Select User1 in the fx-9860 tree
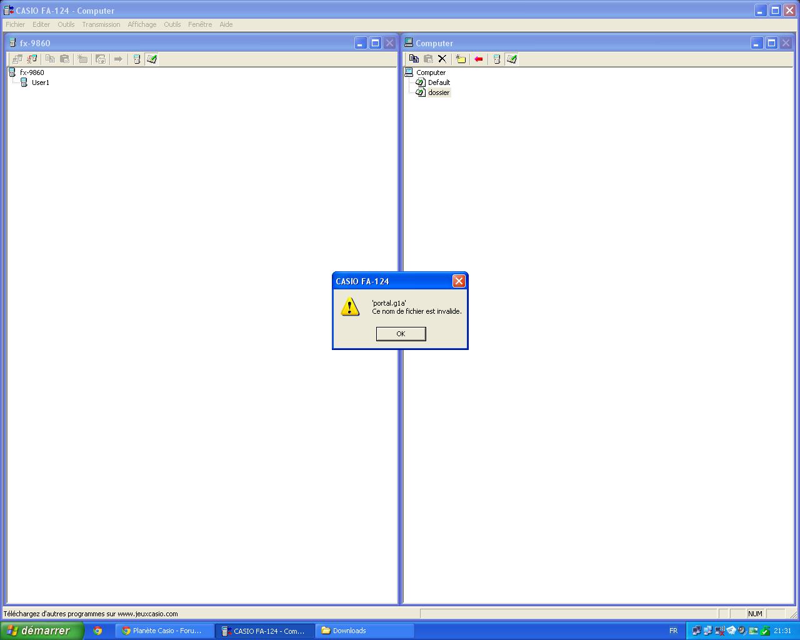Image resolution: width=800 pixels, height=640 pixels. pyautogui.click(x=41, y=82)
